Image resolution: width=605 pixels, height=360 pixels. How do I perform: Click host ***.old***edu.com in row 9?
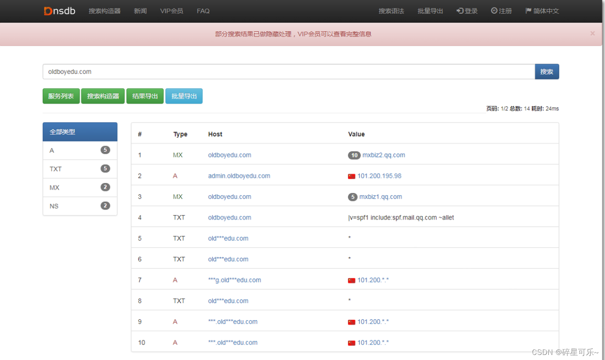click(233, 322)
